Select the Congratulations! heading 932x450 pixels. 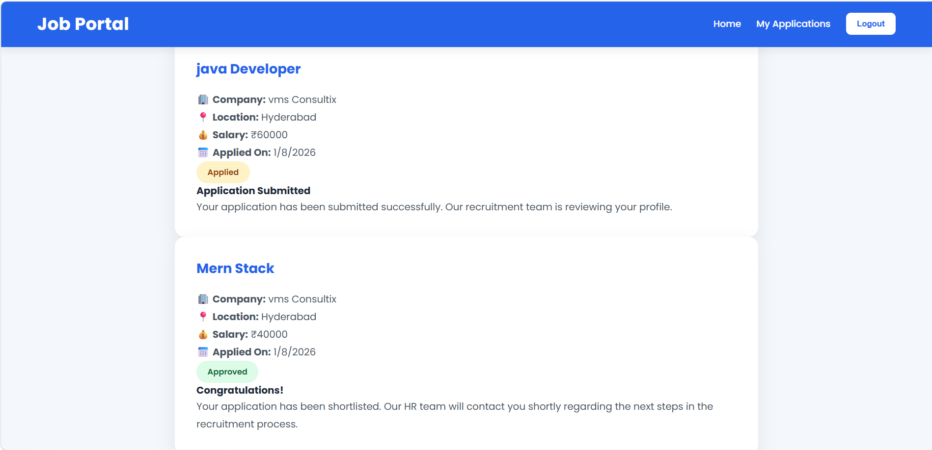(240, 390)
